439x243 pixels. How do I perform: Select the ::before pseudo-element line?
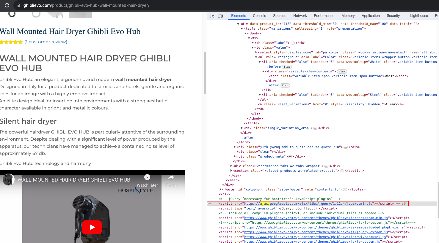point(273,67)
